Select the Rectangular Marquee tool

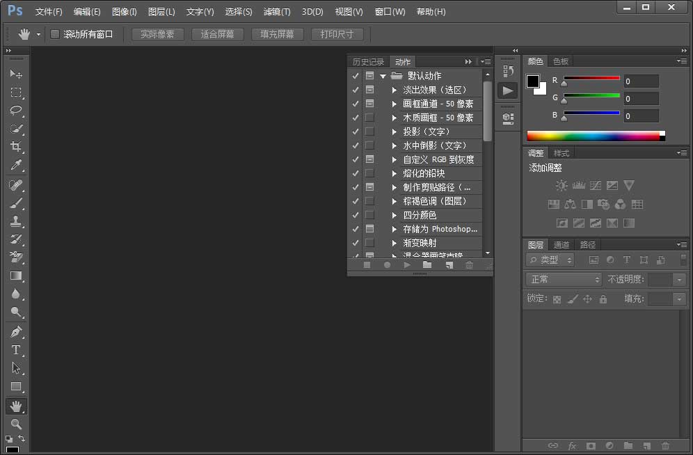tap(16, 92)
